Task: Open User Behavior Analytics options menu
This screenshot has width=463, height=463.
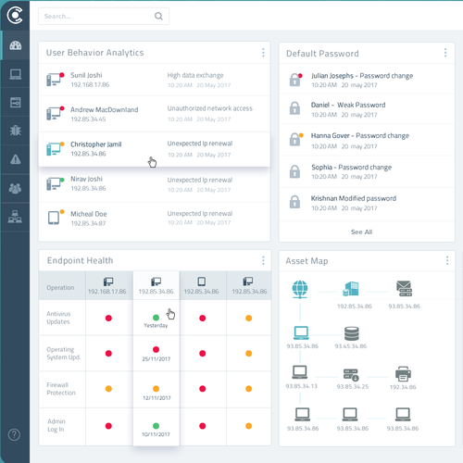Action: [x=263, y=53]
